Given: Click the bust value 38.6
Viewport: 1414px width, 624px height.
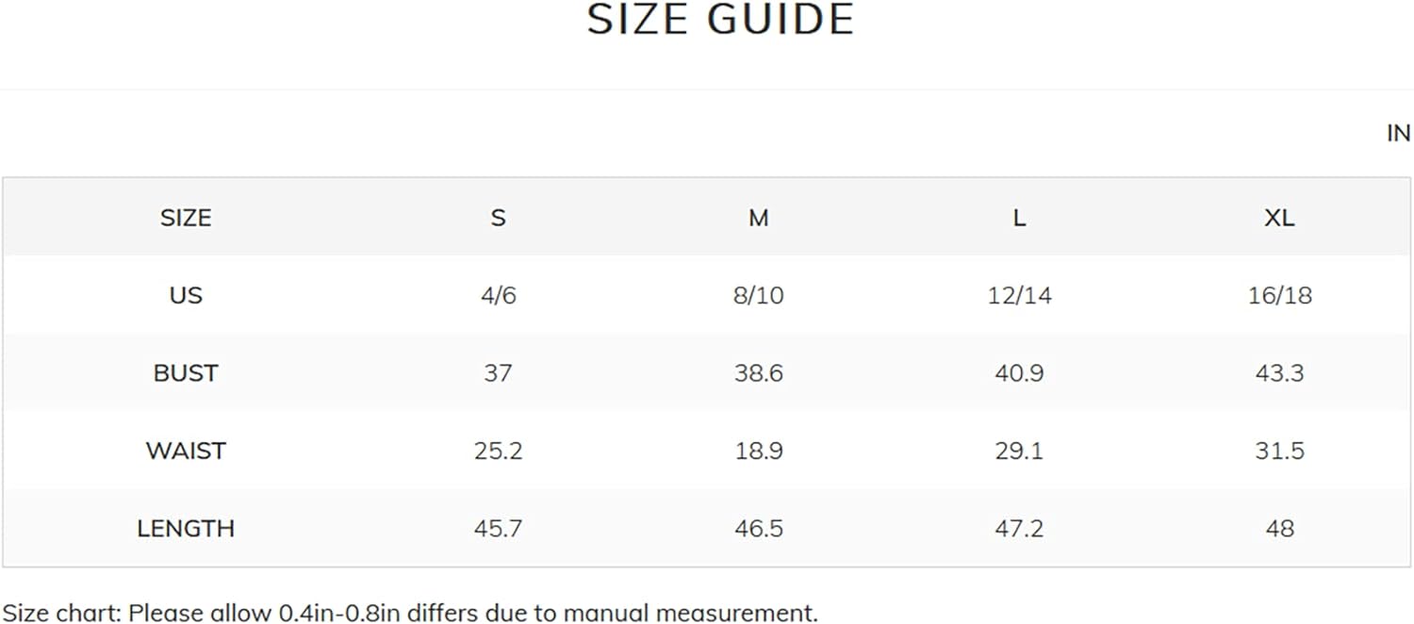Looking at the screenshot, I should (759, 373).
